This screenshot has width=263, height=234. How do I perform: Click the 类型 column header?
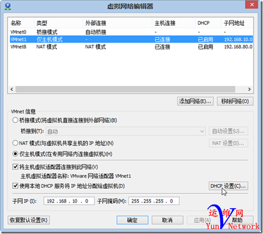tap(58, 23)
